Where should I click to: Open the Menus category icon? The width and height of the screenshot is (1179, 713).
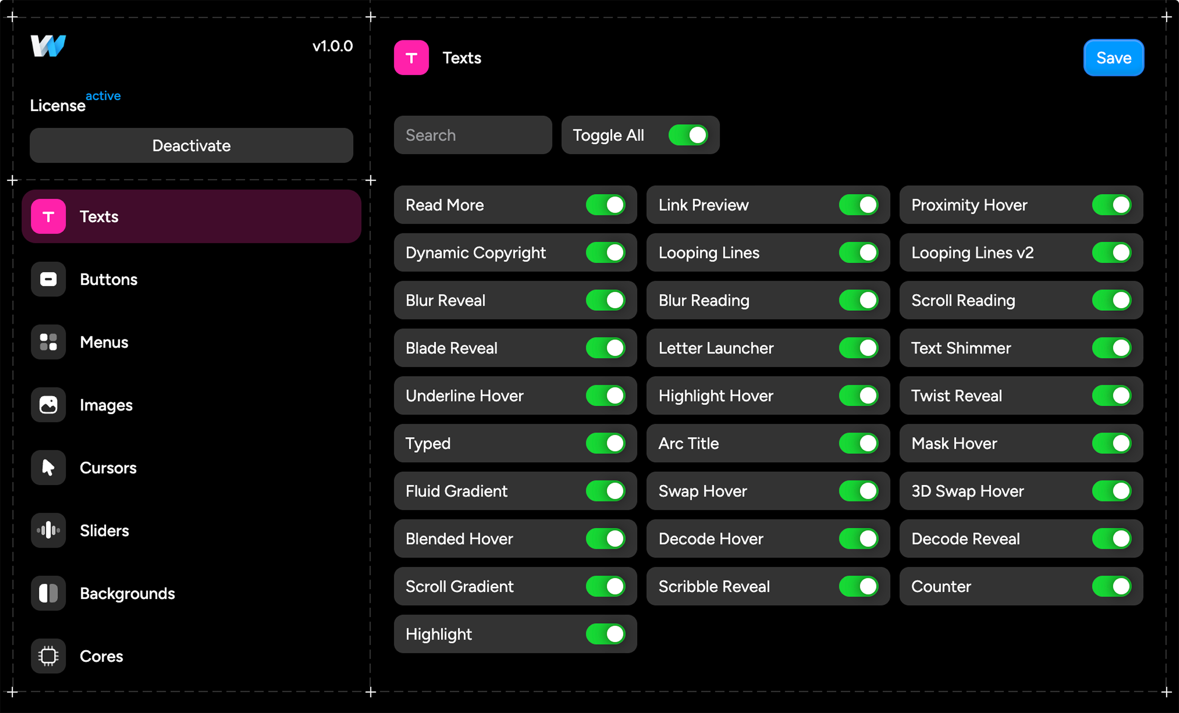tap(48, 342)
